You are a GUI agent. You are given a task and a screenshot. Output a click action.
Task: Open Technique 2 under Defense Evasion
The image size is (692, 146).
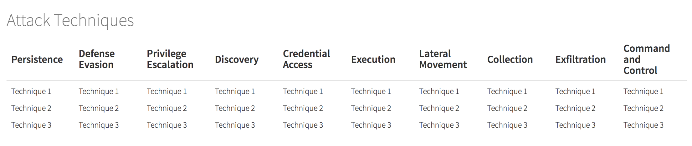click(x=99, y=108)
